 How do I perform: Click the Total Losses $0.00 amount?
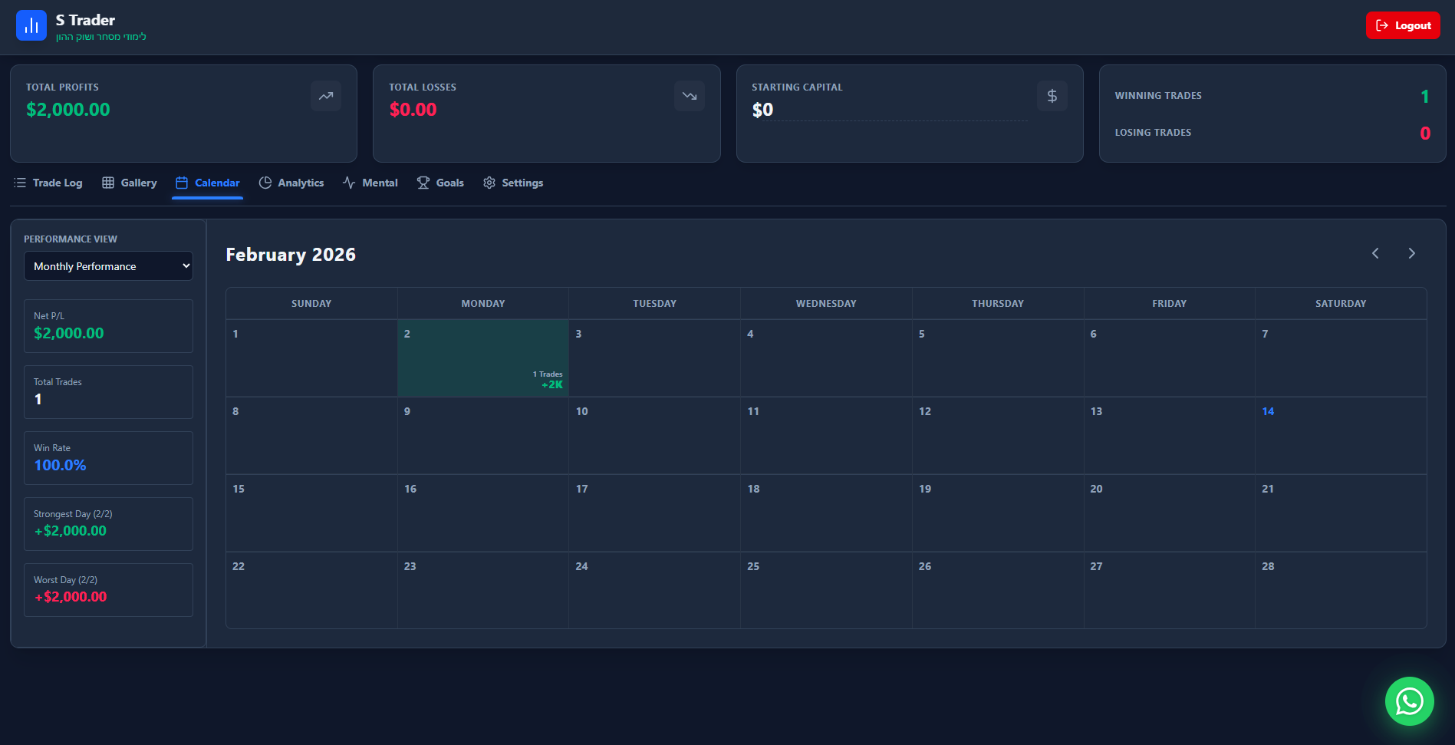pos(413,110)
